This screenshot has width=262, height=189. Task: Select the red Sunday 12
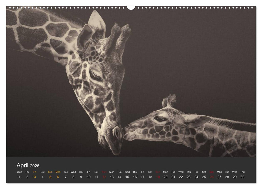(x=104, y=176)
